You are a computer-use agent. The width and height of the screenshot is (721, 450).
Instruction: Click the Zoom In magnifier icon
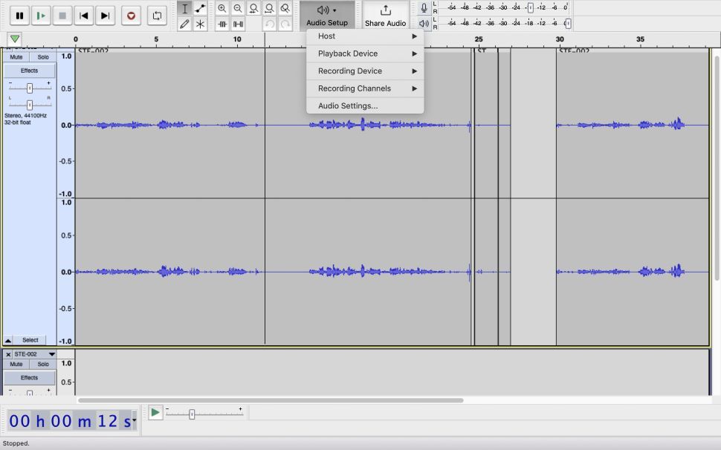pos(222,8)
